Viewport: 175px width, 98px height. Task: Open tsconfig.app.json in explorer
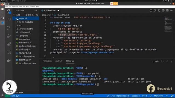point(27,56)
